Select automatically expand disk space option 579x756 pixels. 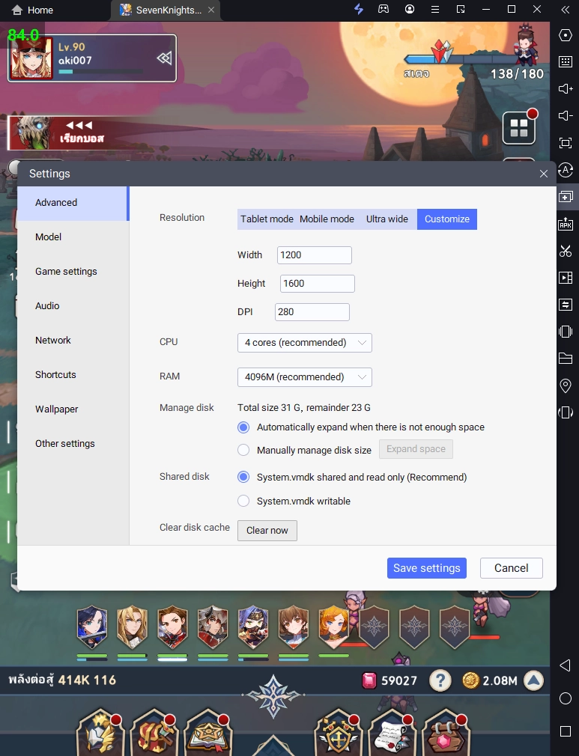243,427
